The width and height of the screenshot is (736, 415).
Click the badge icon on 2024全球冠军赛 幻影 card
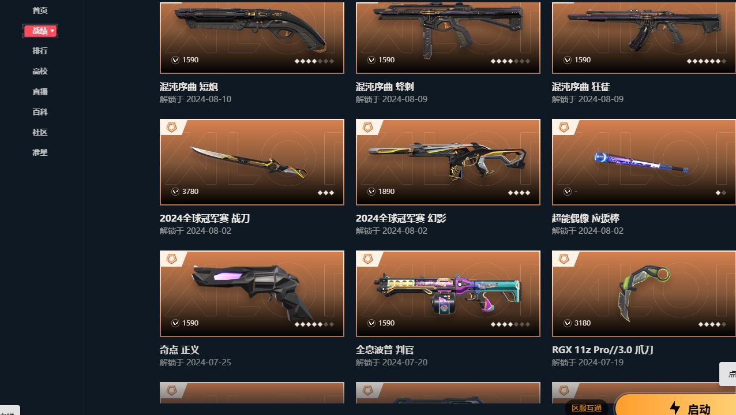368,128
